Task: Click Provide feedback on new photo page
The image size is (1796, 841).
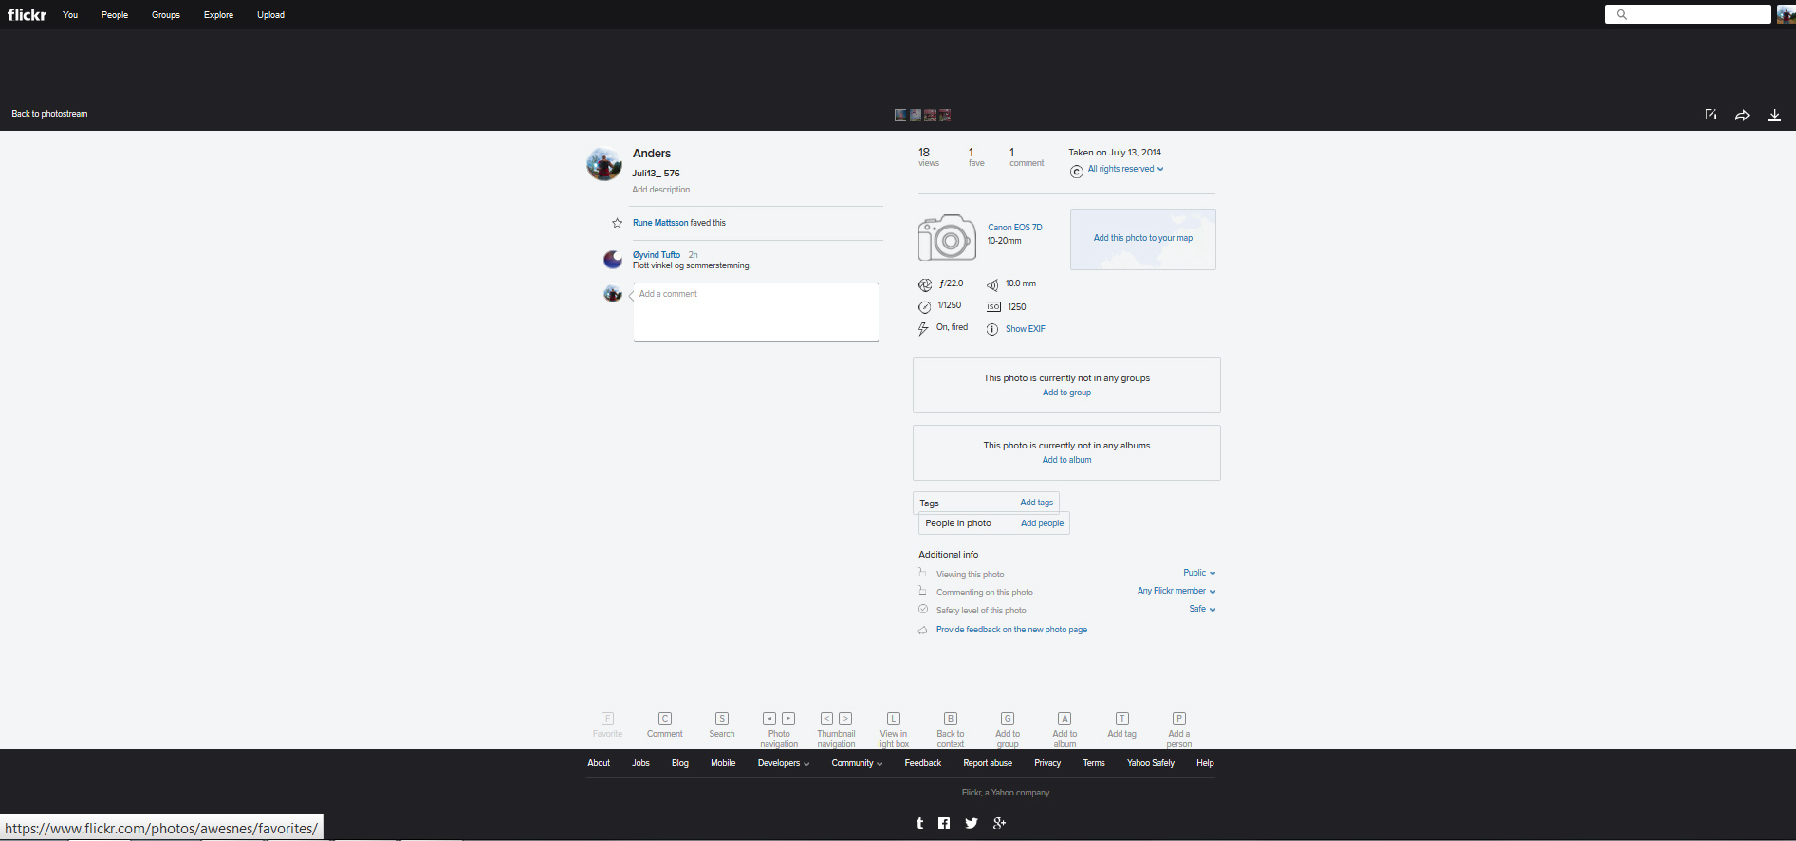Action: point(1011,630)
